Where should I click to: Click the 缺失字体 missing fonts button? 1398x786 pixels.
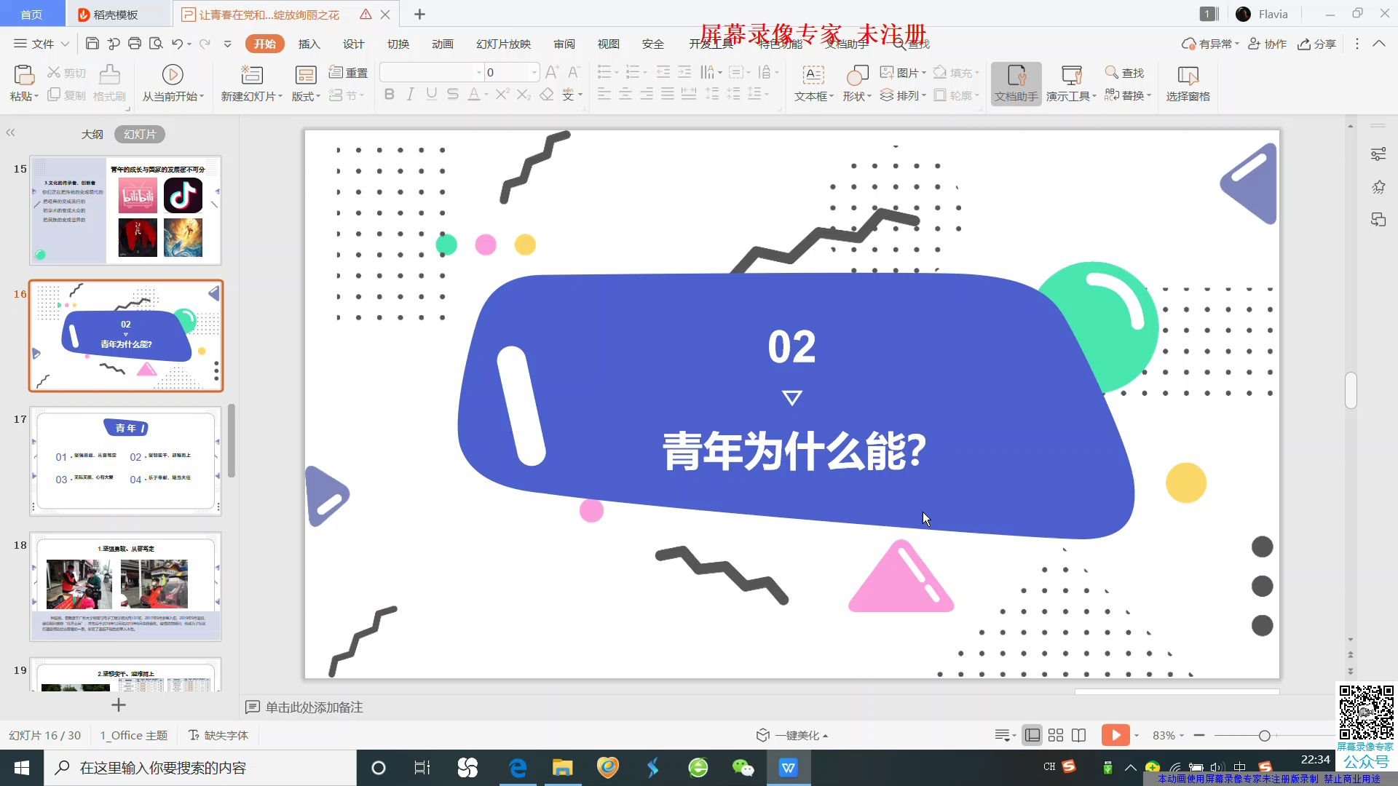[x=218, y=735]
